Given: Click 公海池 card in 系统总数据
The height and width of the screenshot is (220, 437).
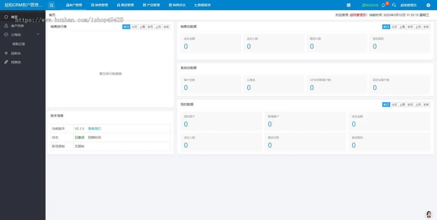Looking at the screenshot, I should pos(273,85).
